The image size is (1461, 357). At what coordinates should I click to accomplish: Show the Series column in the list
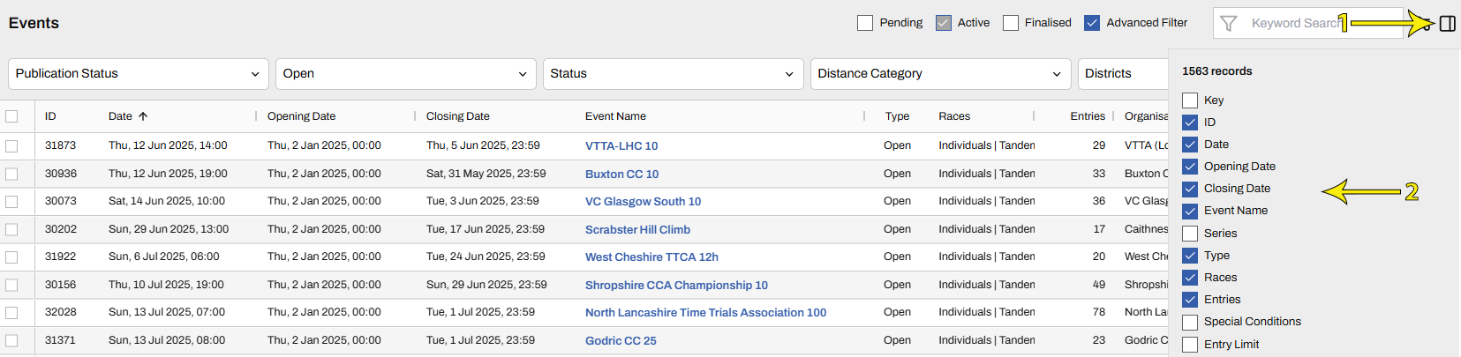coord(1190,234)
